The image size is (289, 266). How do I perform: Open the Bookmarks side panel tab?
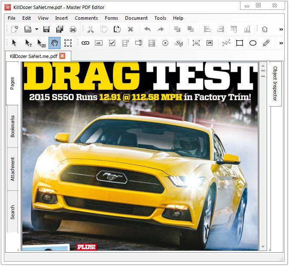[12, 126]
